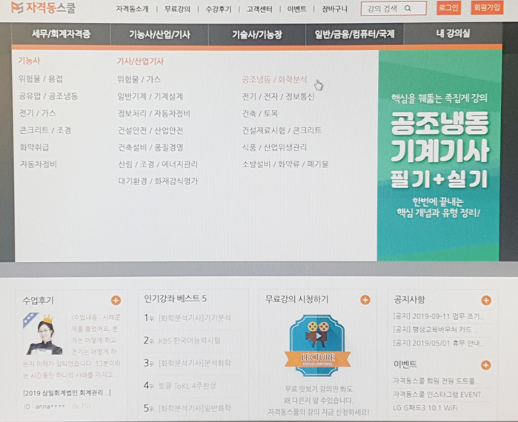Click the reviewer photo thumbnail
This screenshot has height=422, width=518.
tap(42, 334)
